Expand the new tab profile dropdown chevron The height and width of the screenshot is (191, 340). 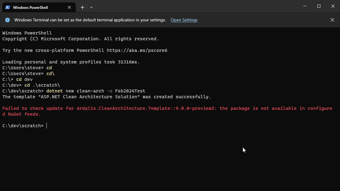[x=91, y=7]
